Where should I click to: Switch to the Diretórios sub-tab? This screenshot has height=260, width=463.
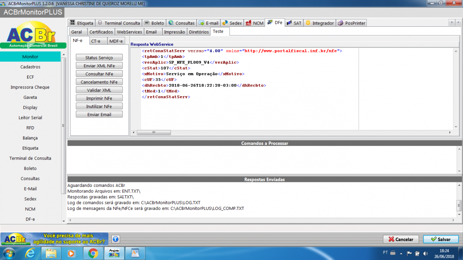(199, 32)
